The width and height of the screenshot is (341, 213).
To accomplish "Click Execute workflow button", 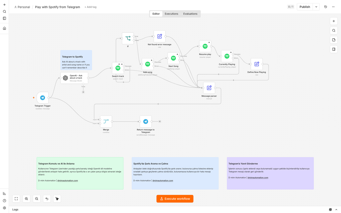I will pos(175,199).
